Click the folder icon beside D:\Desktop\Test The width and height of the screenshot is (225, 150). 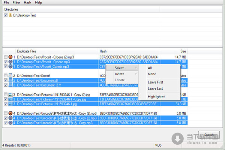(10, 15)
